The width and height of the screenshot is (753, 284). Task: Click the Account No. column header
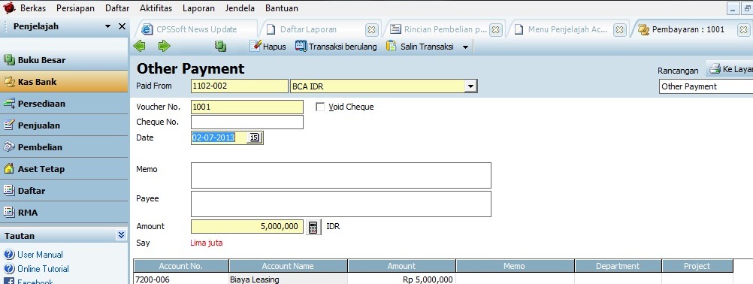pyautogui.click(x=181, y=266)
